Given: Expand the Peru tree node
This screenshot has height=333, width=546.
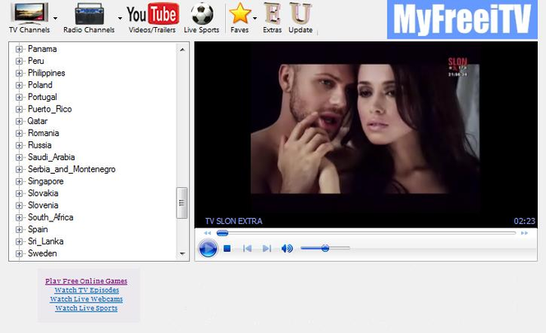Looking at the screenshot, I should [x=19, y=62].
